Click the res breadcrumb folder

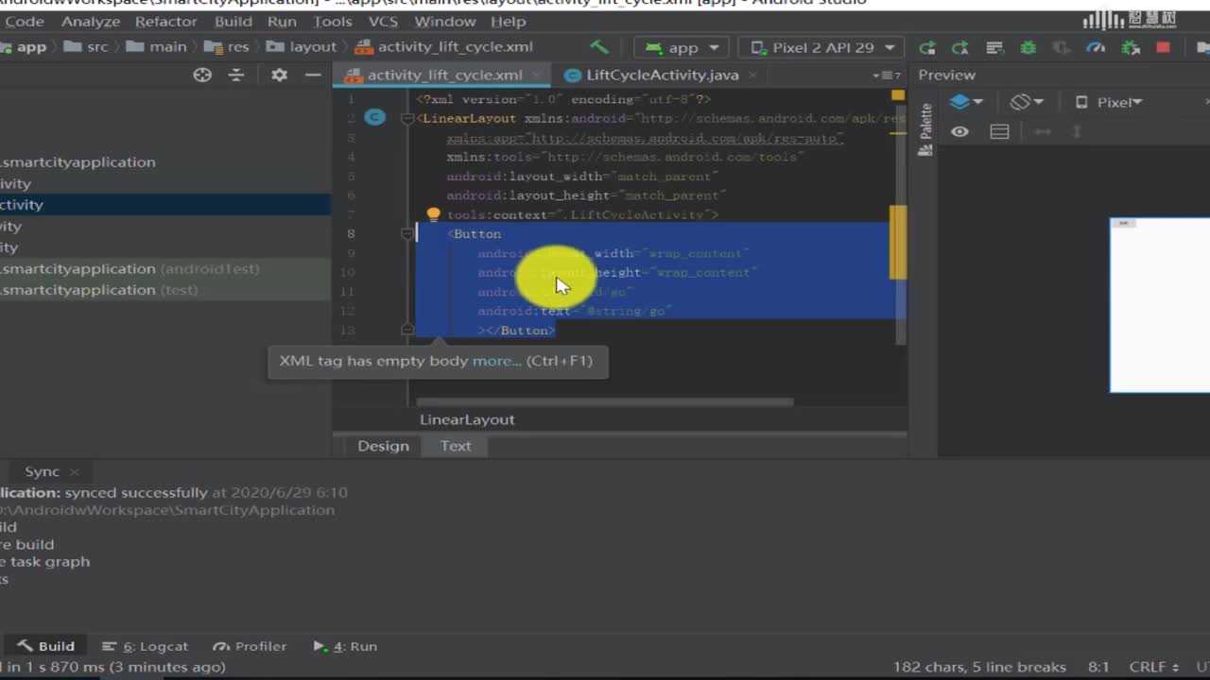[x=227, y=46]
